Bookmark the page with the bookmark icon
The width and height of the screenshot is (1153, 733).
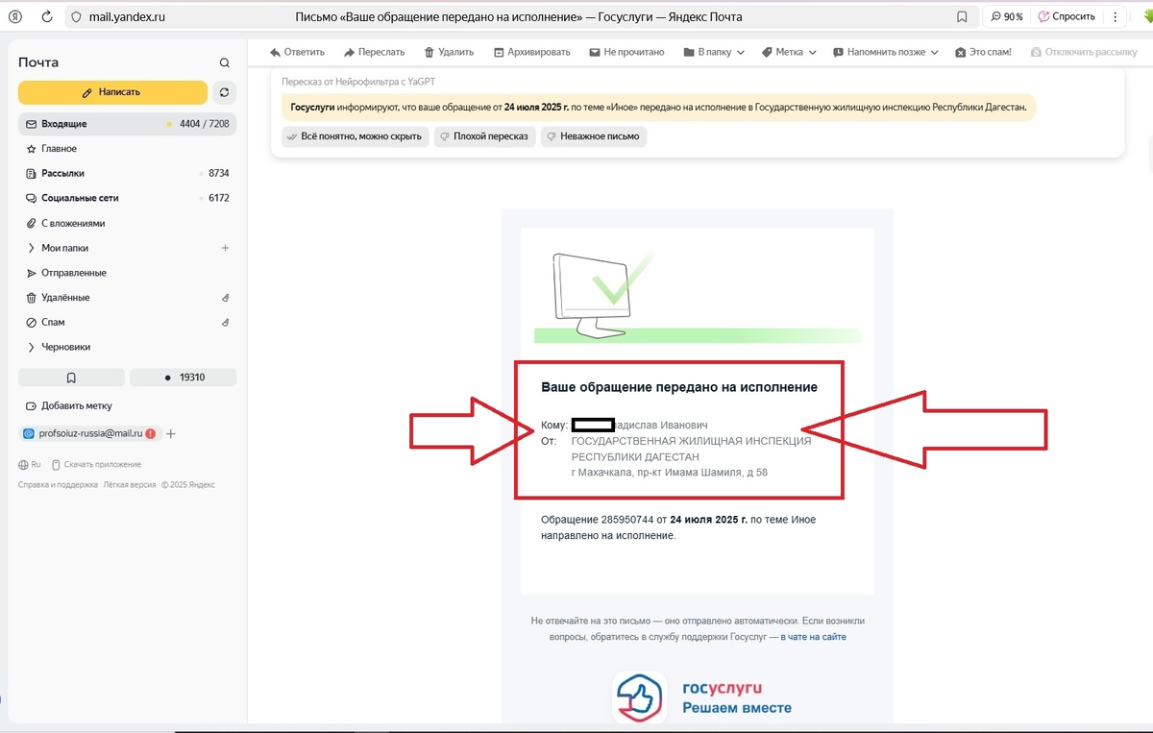(962, 16)
